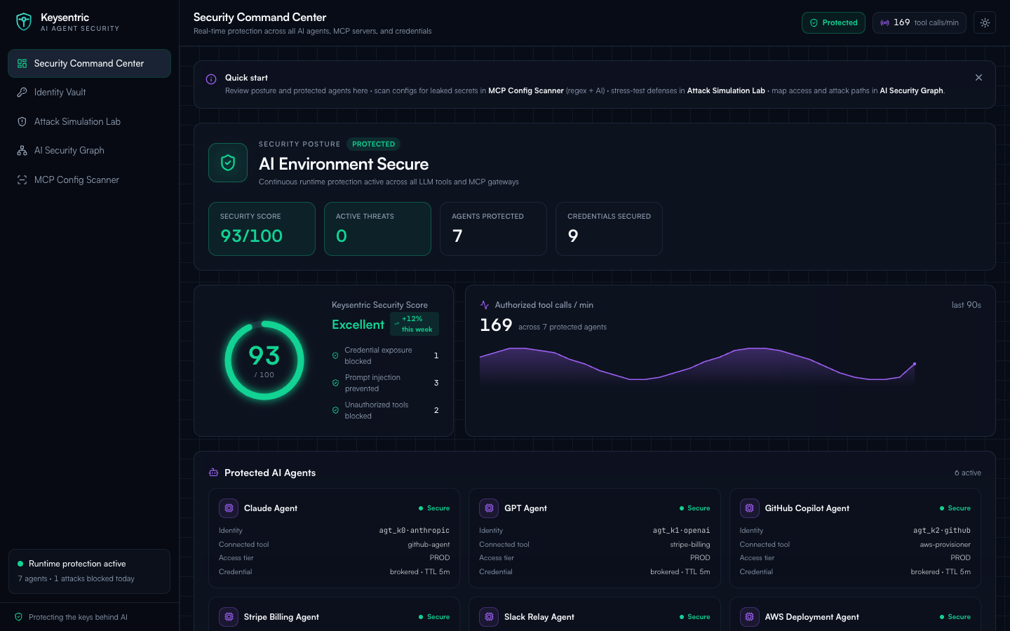This screenshot has width=1010, height=631.
Task: Click Claude Agent's Secure status
Action: click(x=434, y=508)
